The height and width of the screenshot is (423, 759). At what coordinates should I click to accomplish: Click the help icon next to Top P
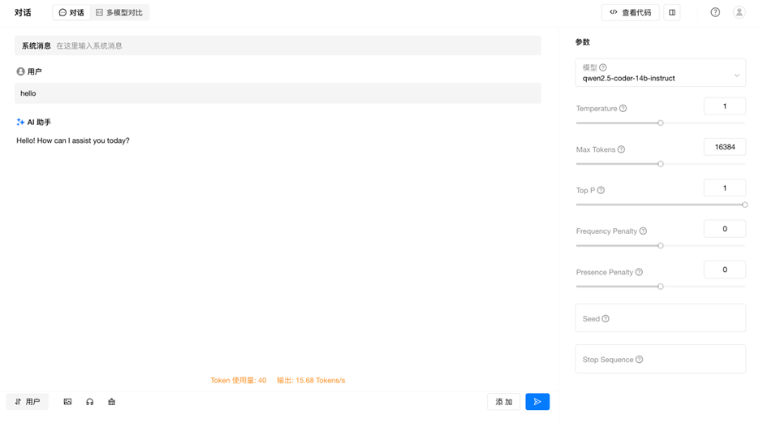click(x=601, y=190)
